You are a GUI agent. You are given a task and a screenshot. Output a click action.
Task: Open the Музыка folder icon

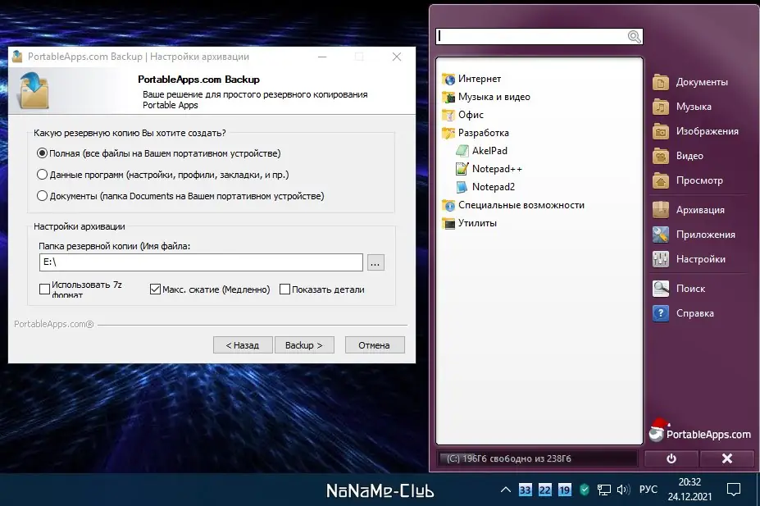660,107
